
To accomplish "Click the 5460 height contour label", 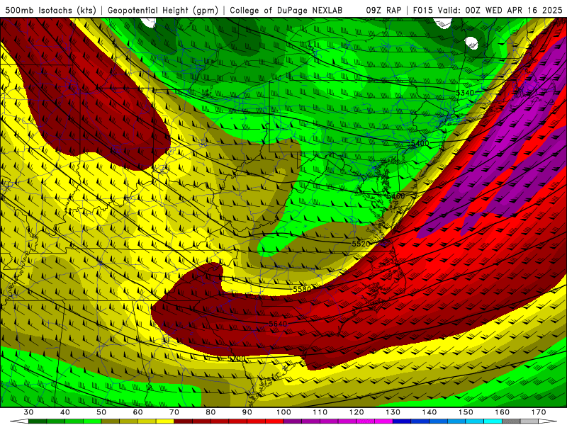I will pyautogui.click(x=395, y=196).
